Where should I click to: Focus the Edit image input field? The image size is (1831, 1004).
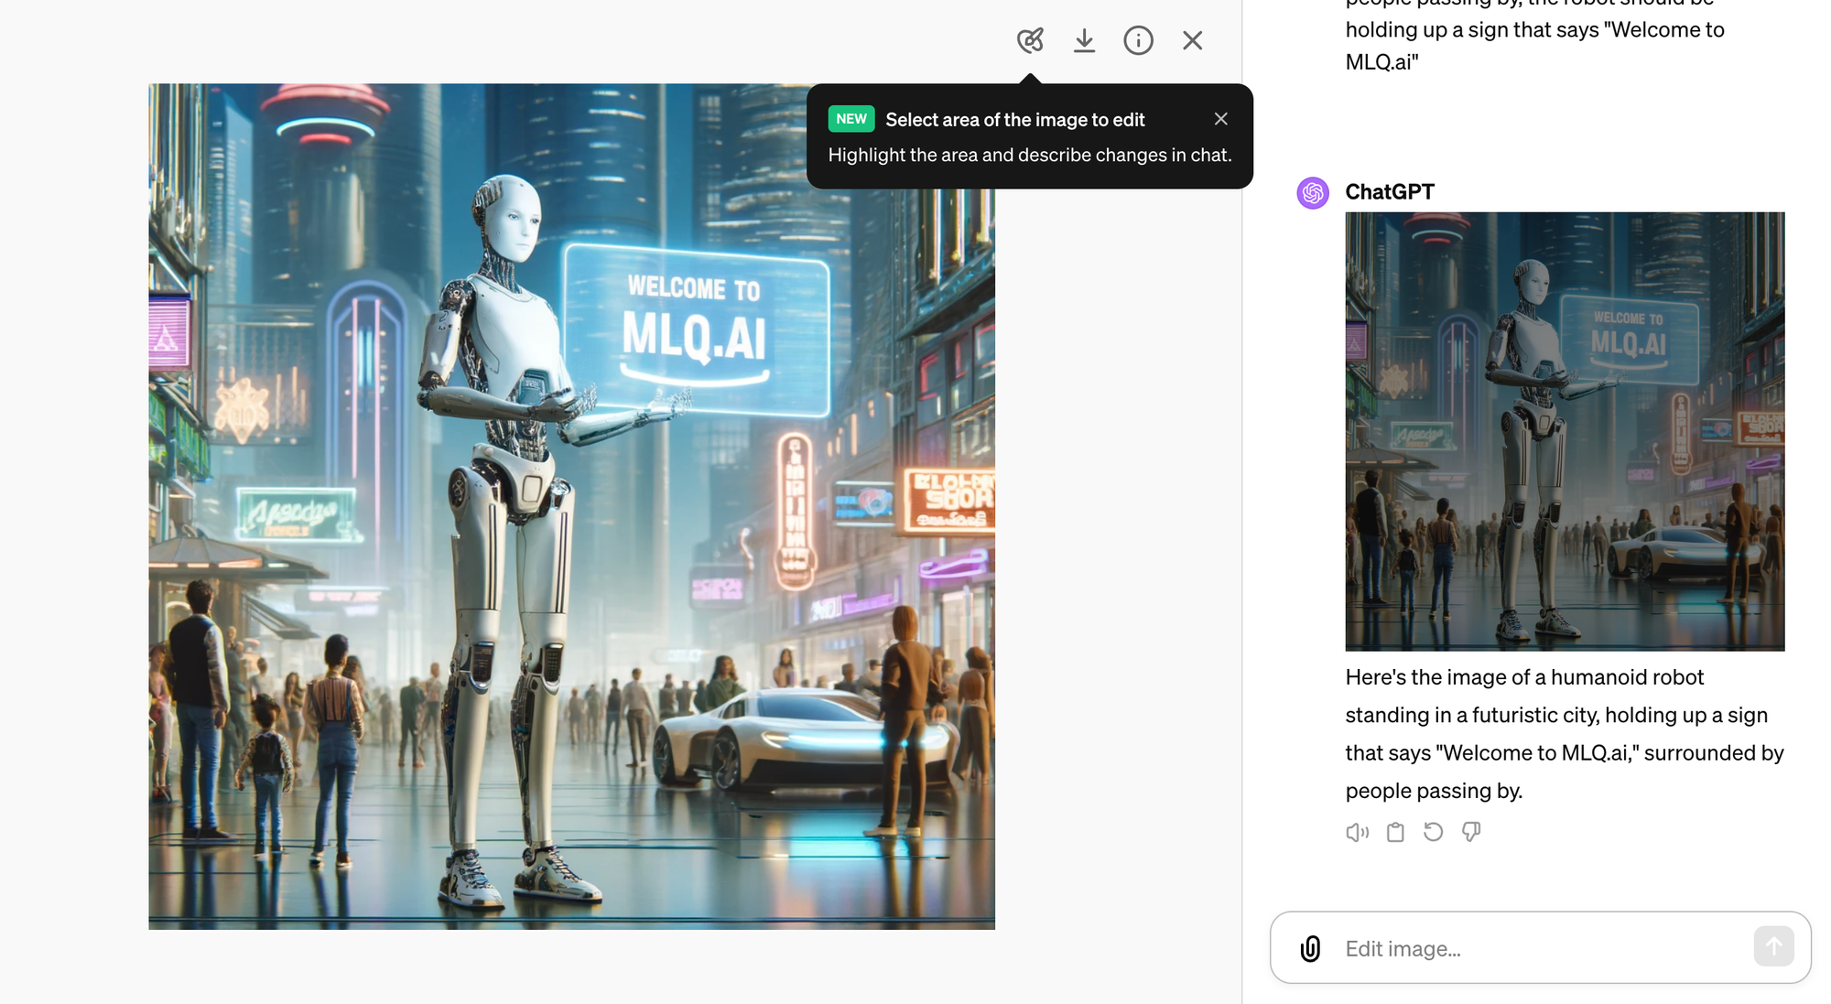pos(1538,948)
